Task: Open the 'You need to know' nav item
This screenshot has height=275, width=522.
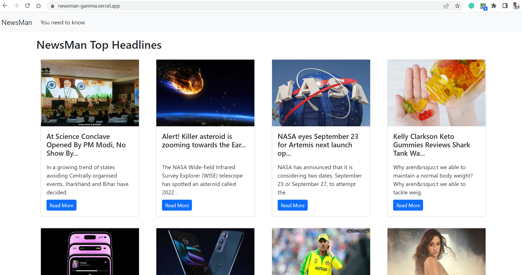Action: pos(63,22)
